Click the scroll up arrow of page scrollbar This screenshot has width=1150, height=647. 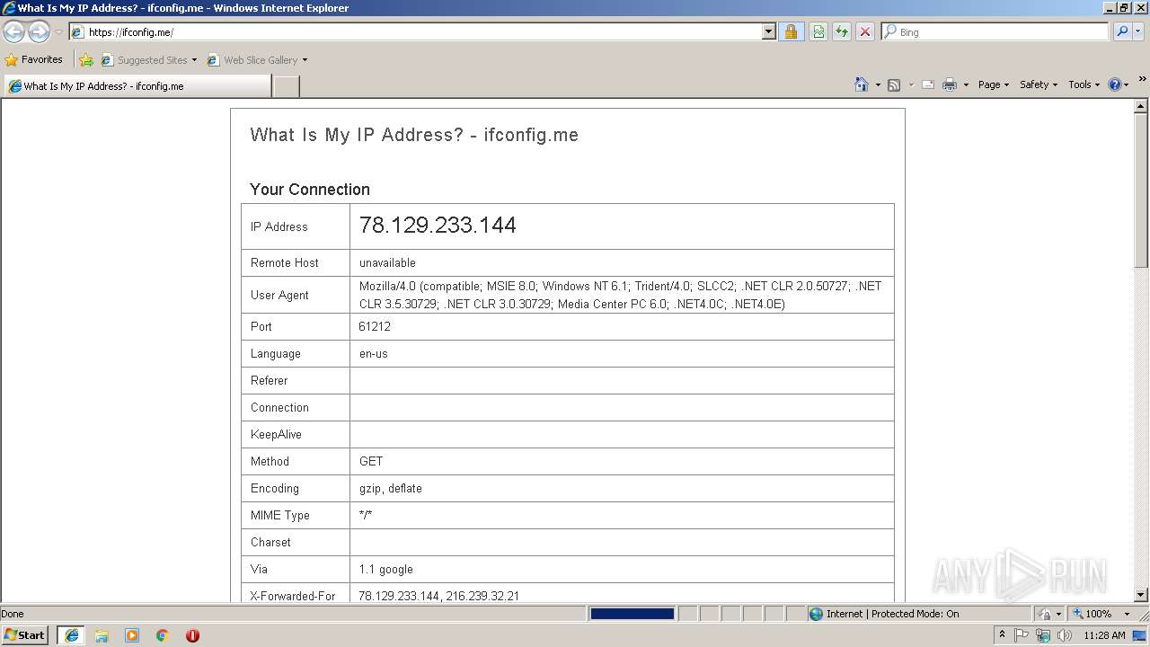(1141, 106)
